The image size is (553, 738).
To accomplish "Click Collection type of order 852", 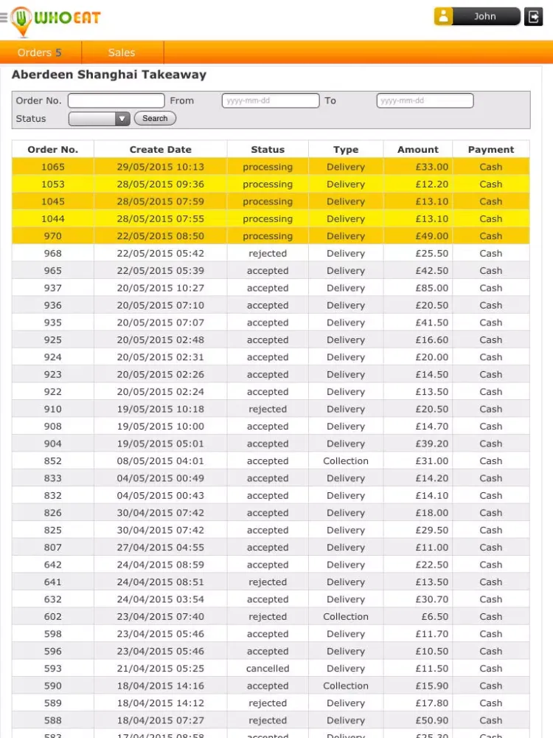I will click(346, 461).
